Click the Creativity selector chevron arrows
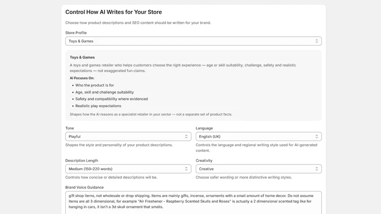The image size is (381, 214). (x=317, y=169)
